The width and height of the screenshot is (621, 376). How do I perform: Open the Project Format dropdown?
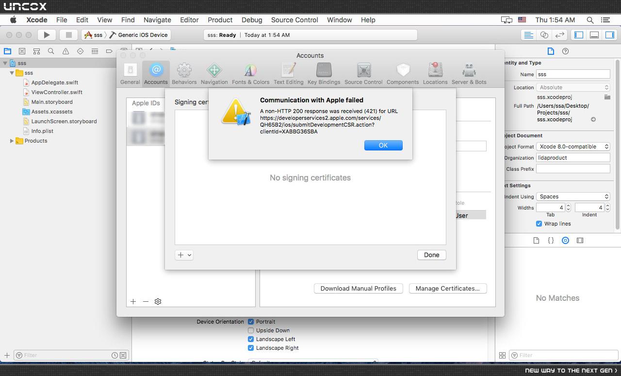(573, 147)
